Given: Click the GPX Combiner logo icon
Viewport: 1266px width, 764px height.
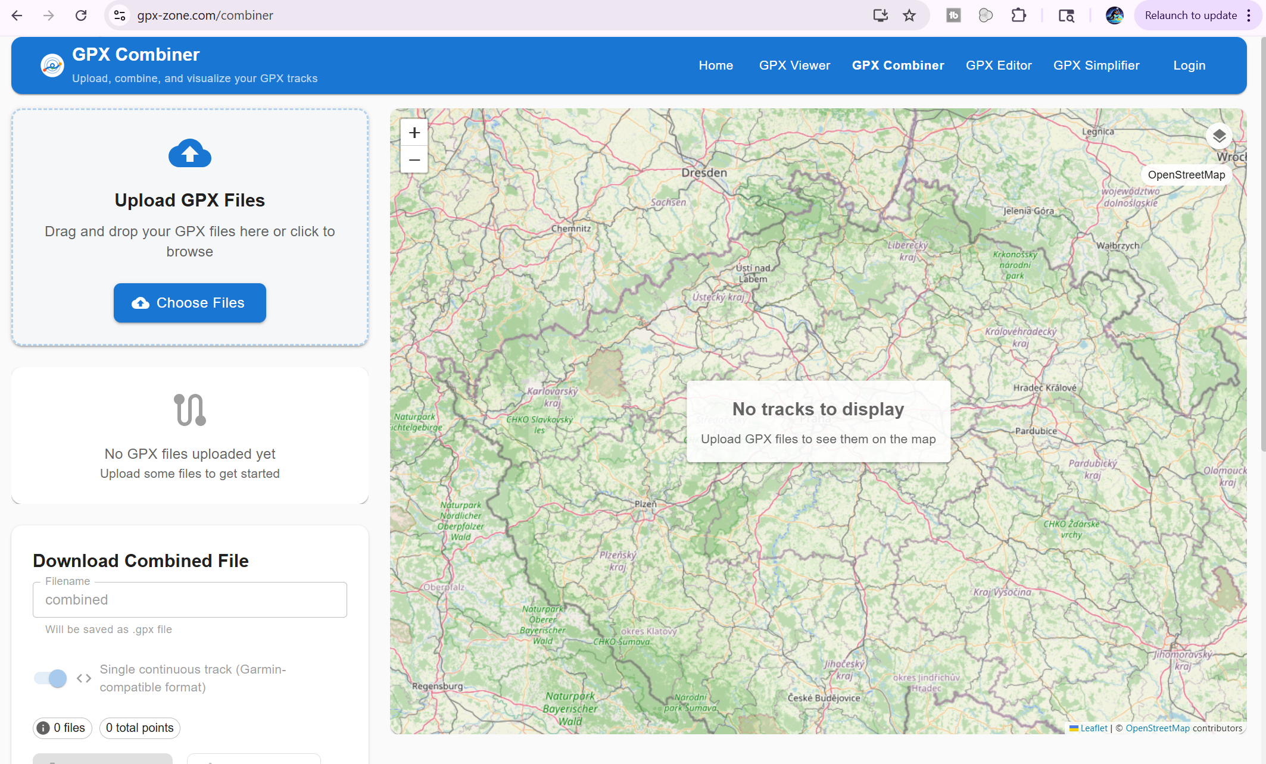Looking at the screenshot, I should pyautogui.click(x=52, y=65).
